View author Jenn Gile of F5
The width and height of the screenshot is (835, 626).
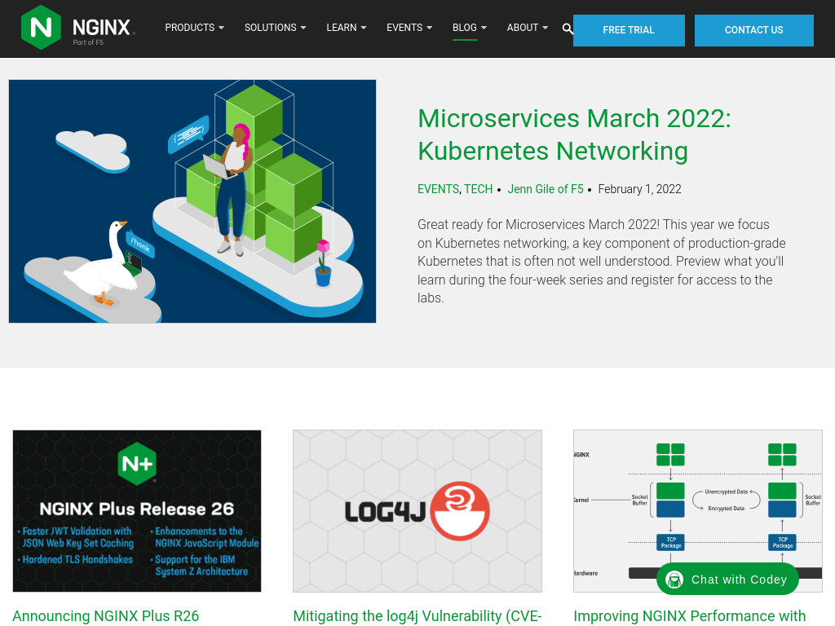tap(546, 189)
